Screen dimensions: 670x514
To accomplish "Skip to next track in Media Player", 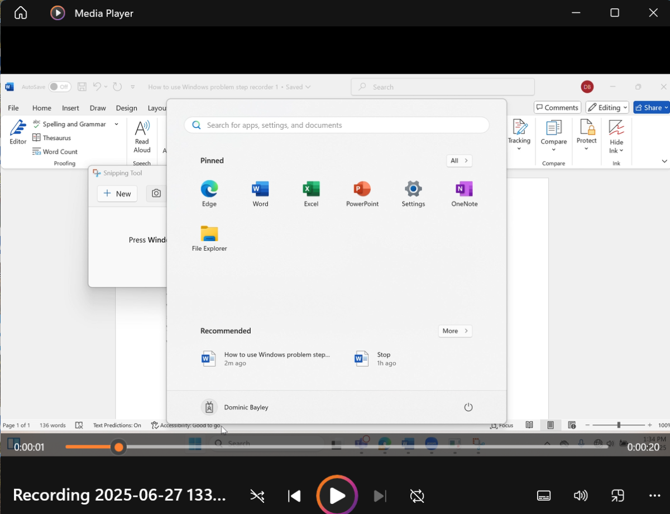I will coord(380,496).
